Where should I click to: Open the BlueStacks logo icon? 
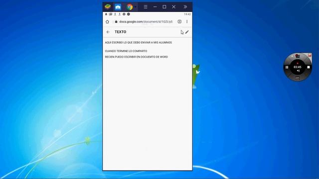coord(108,6)
